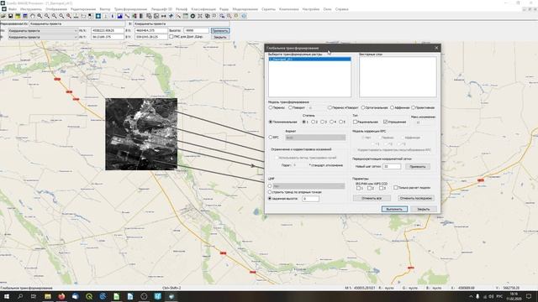The height and width of the screenshot is (302, 538).
Task: Open the Рельеф menu
Action: 182,9
